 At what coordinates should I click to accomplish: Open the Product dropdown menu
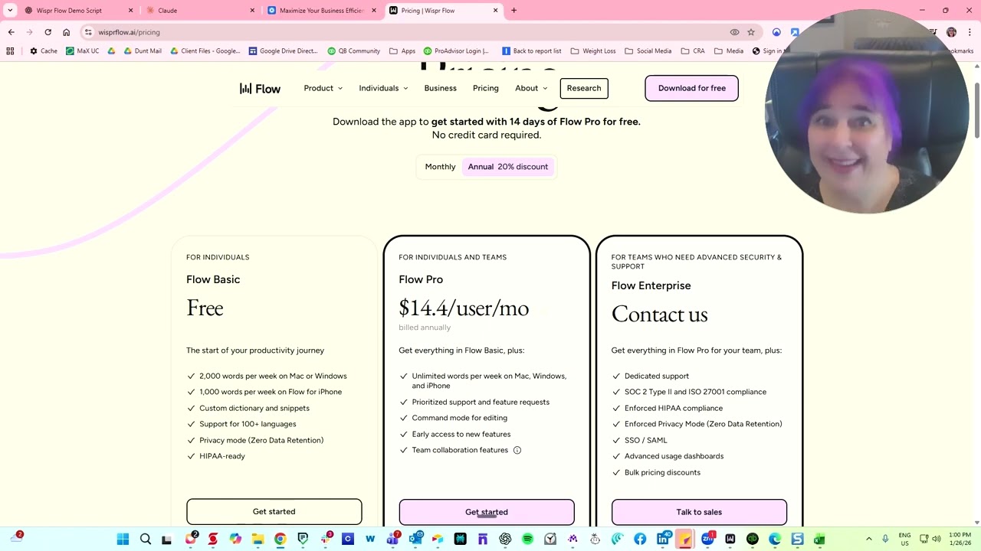[323, 88]
